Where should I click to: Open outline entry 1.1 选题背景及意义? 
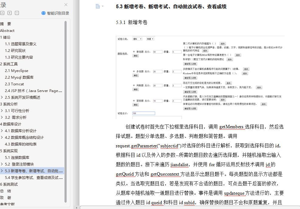21,44
